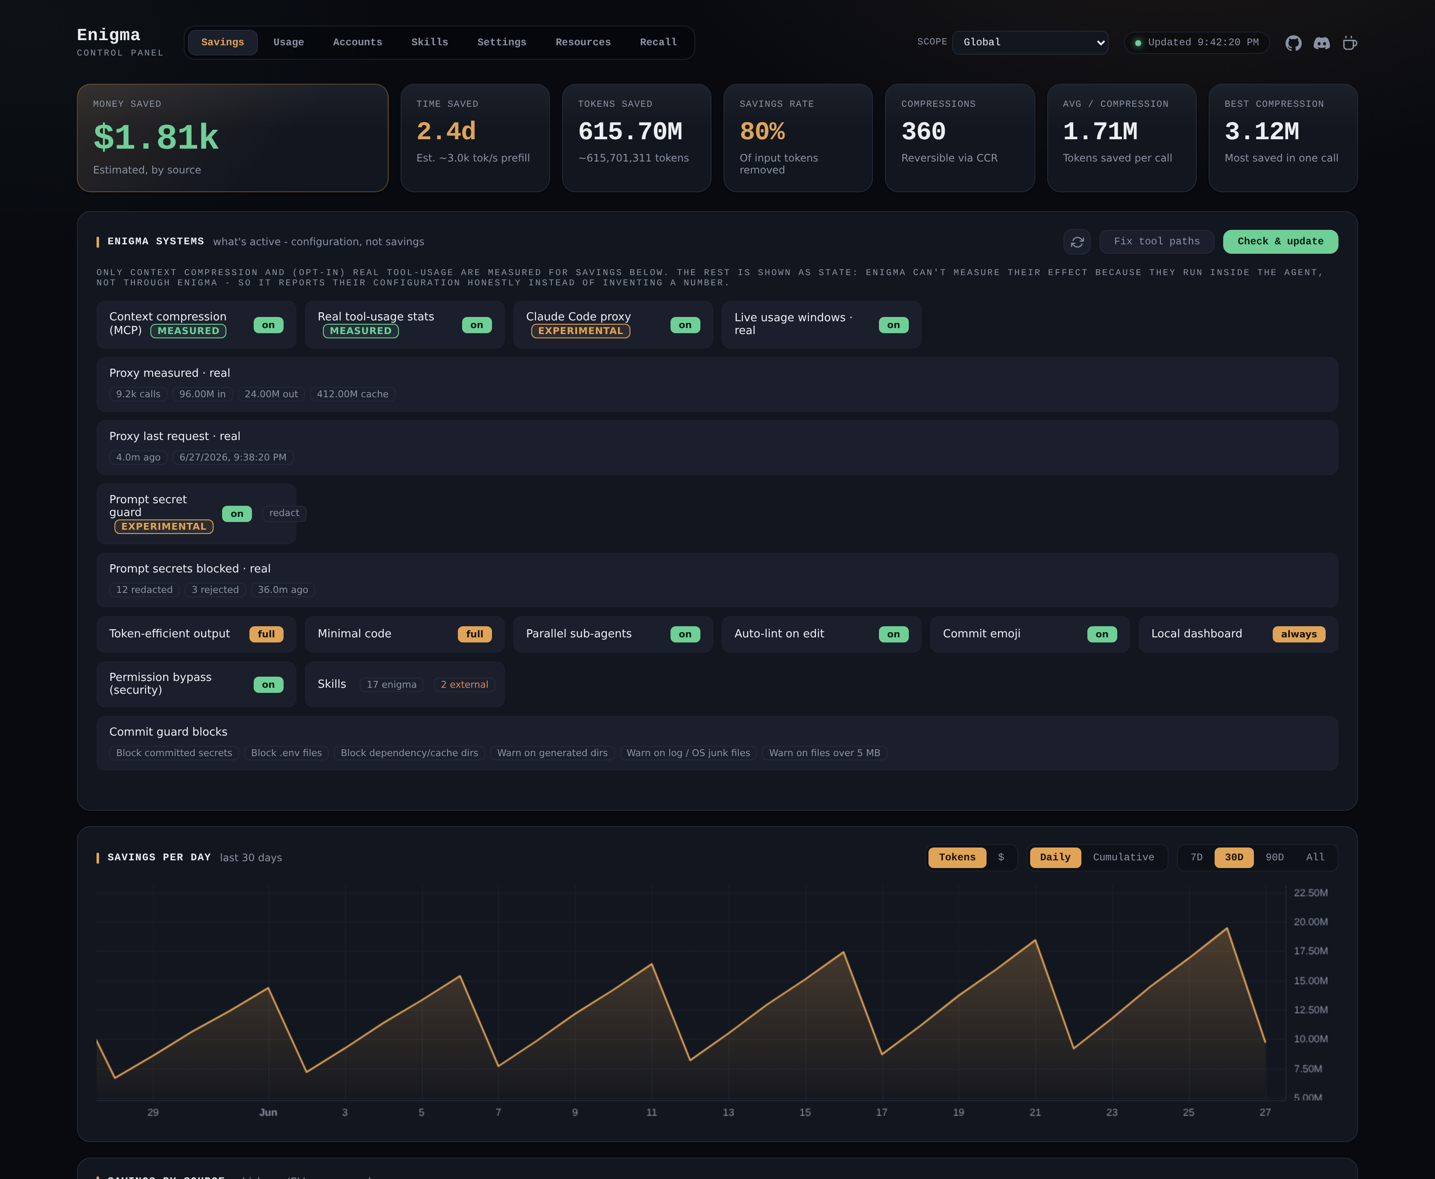Click the Money Saved card
Image resolution: width=1435 pixels, height=1179 pixels.
click(232, 138)
